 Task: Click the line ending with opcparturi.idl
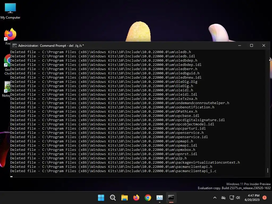pos(108,128)
